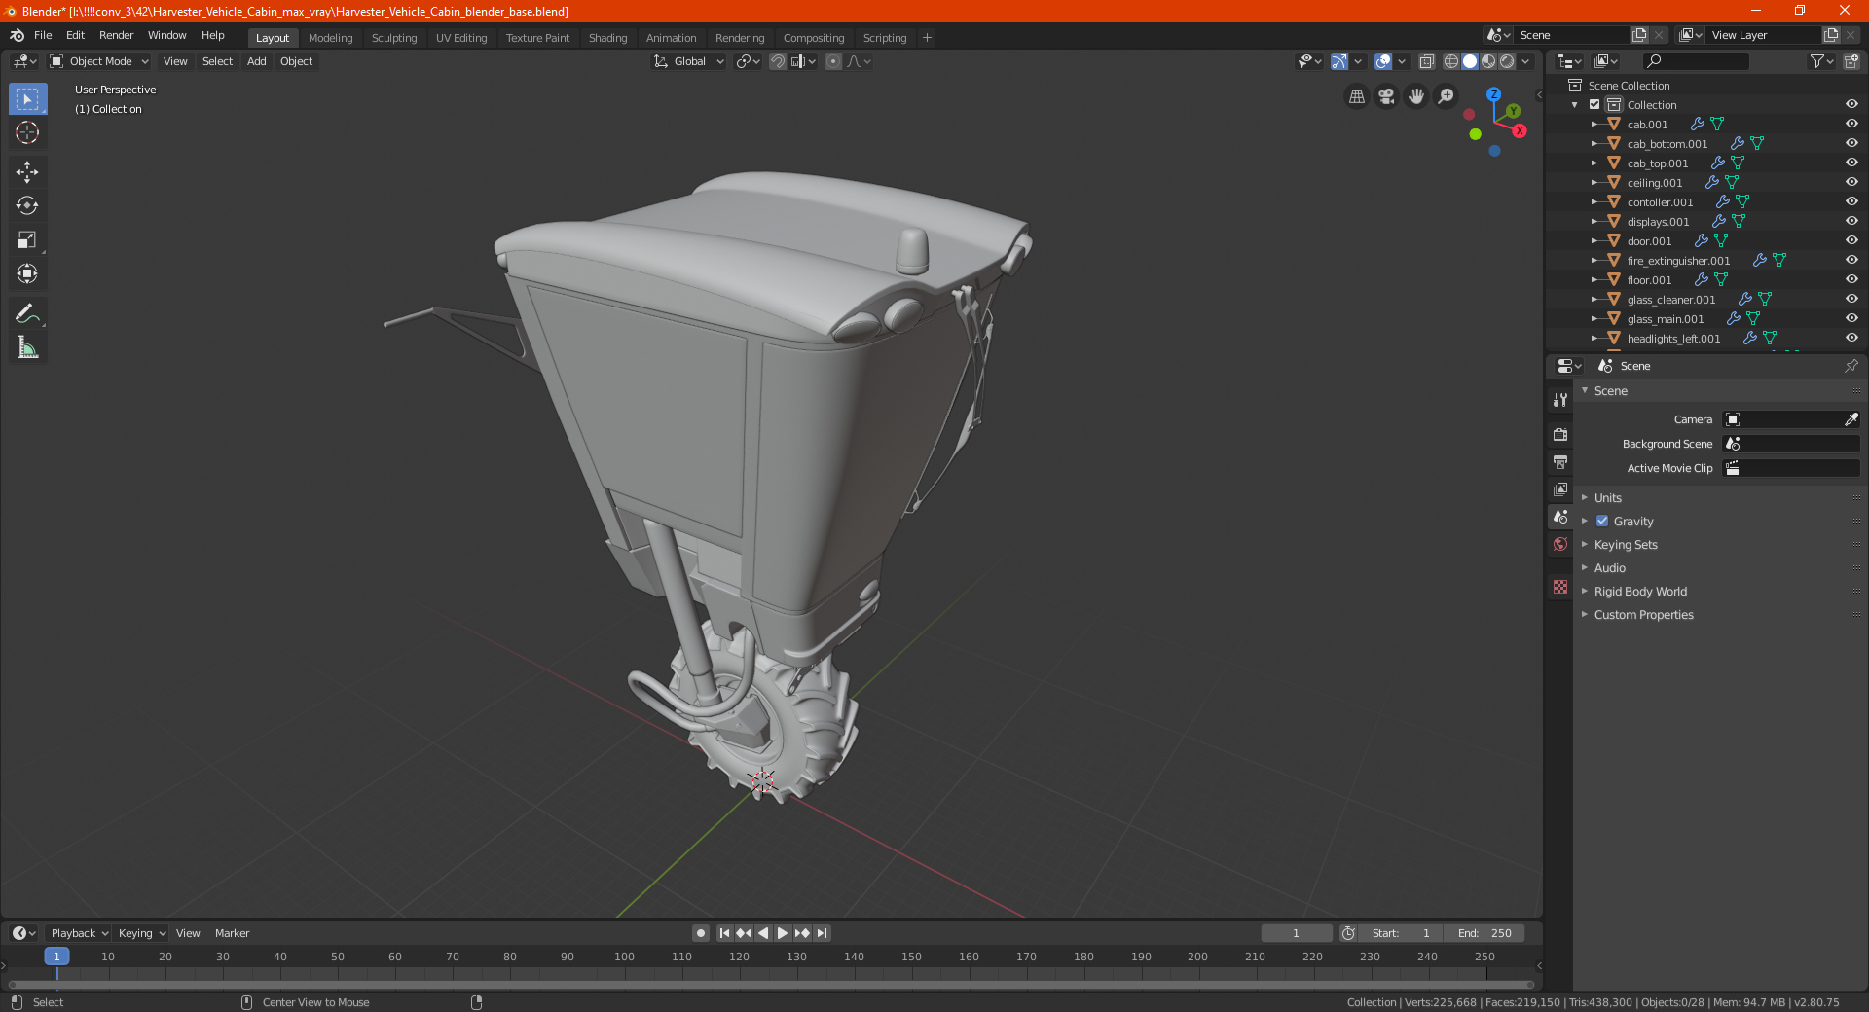Hide cab.001 in the outliner

(x=1851, y=124)
